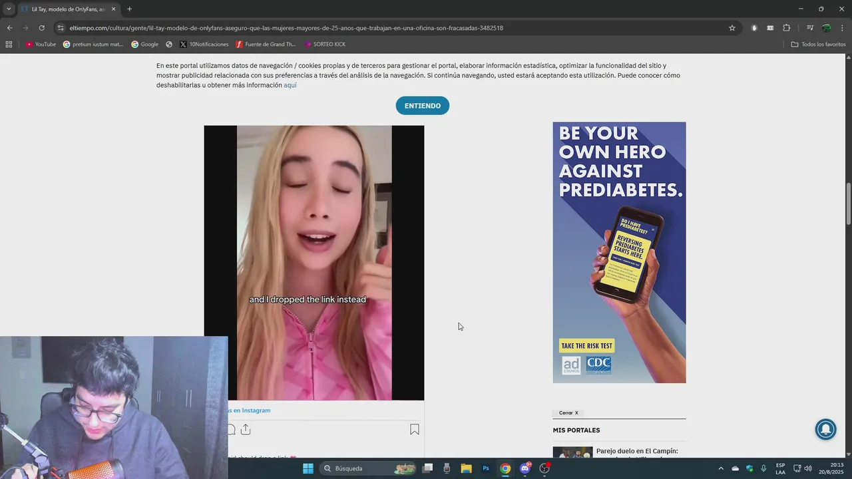Open the 'pretium iustum mat...' bookmark
The height and width of the screenshot is (479, 852).
(93, 45)
